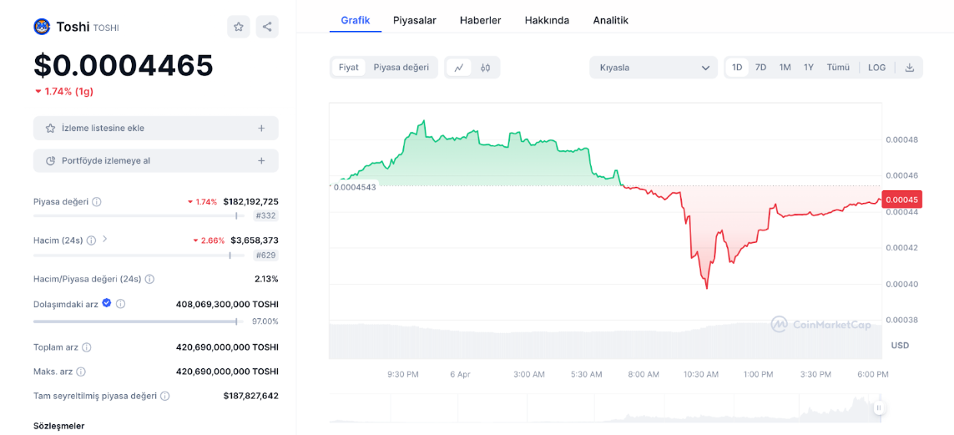The width and height of the screenshot is (954, 435).
Task: Click info icon beside Maks. arz
Action: [81, 372]
